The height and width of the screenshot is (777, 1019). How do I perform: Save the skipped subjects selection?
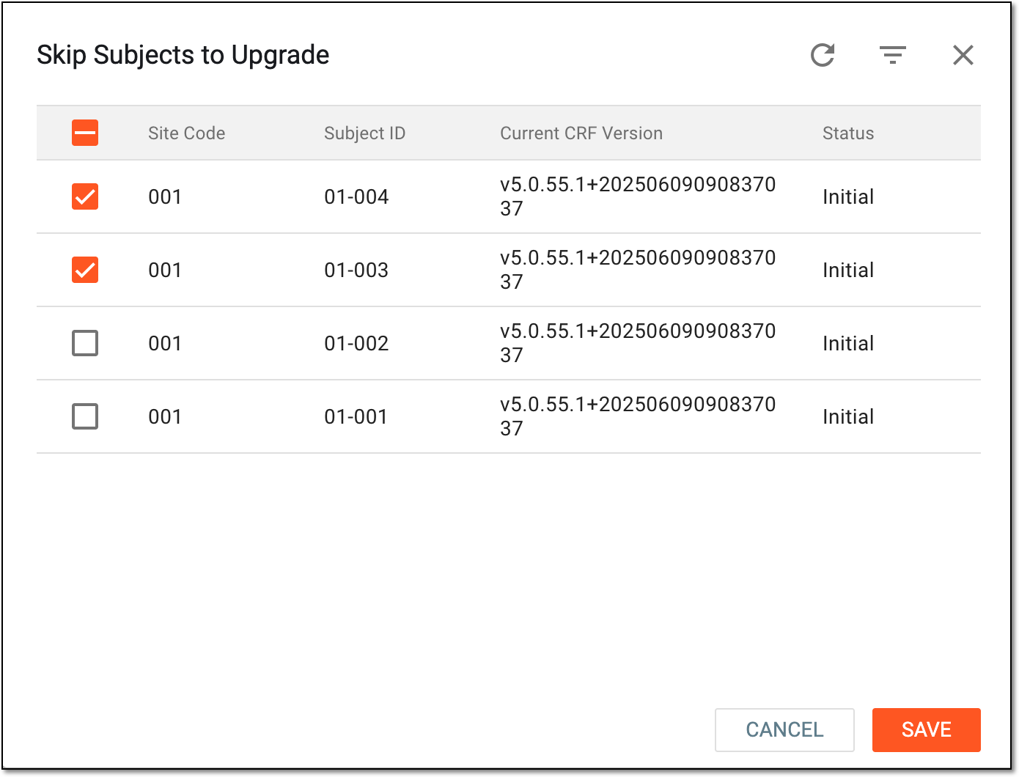click(927, 729)
